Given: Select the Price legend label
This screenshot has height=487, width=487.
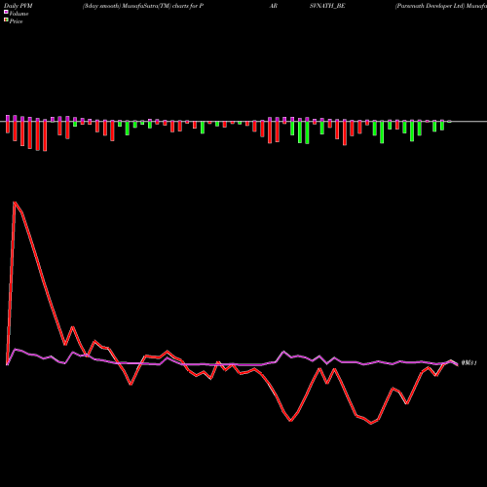Looking at the screenshot, I should (16, 21).
